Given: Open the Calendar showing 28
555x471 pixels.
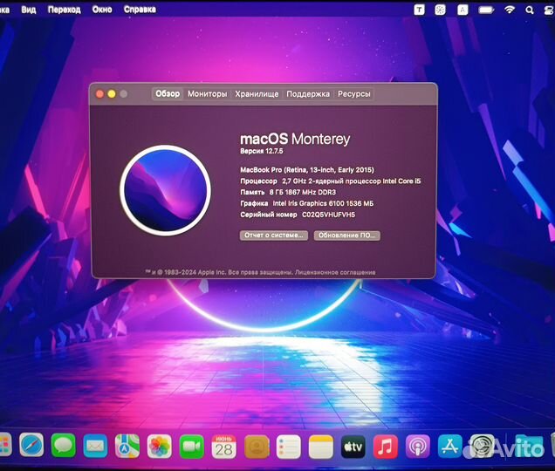Looking at the screenshot, I should coord(223,447).
